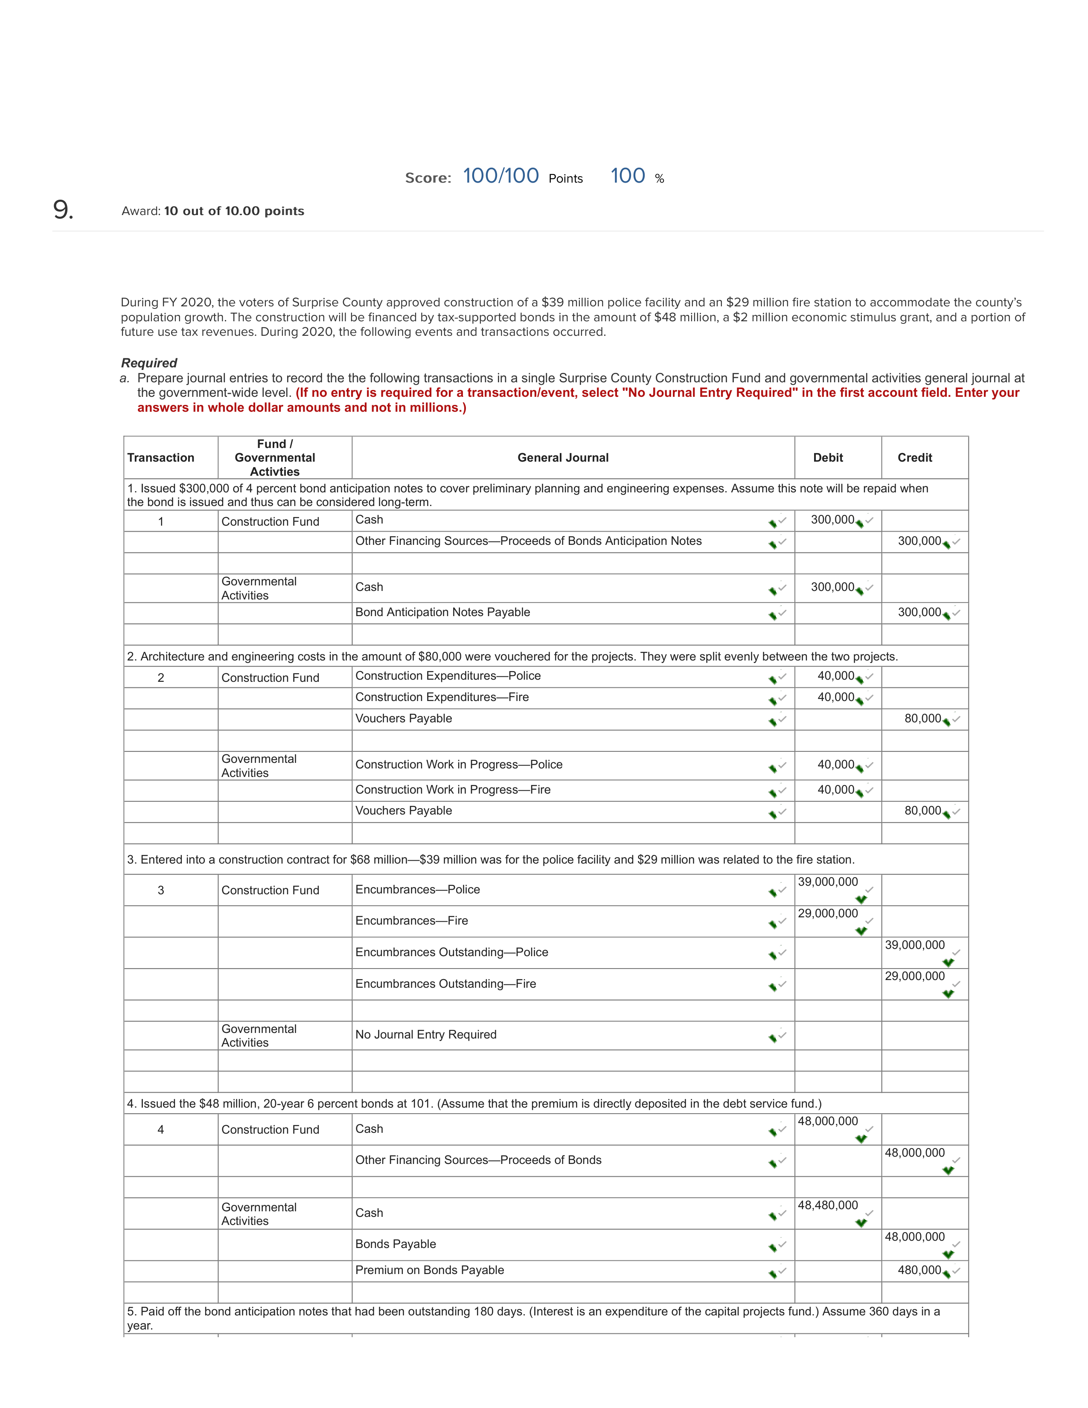Click description of transaction 3 construction contract

tap(491, 860)
